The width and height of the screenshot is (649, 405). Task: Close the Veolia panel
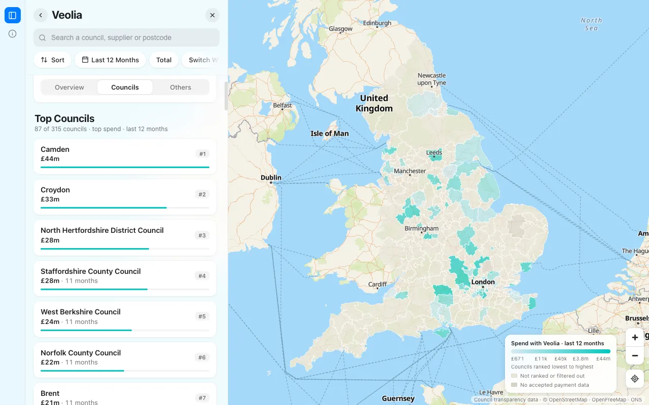coord(212,15)
